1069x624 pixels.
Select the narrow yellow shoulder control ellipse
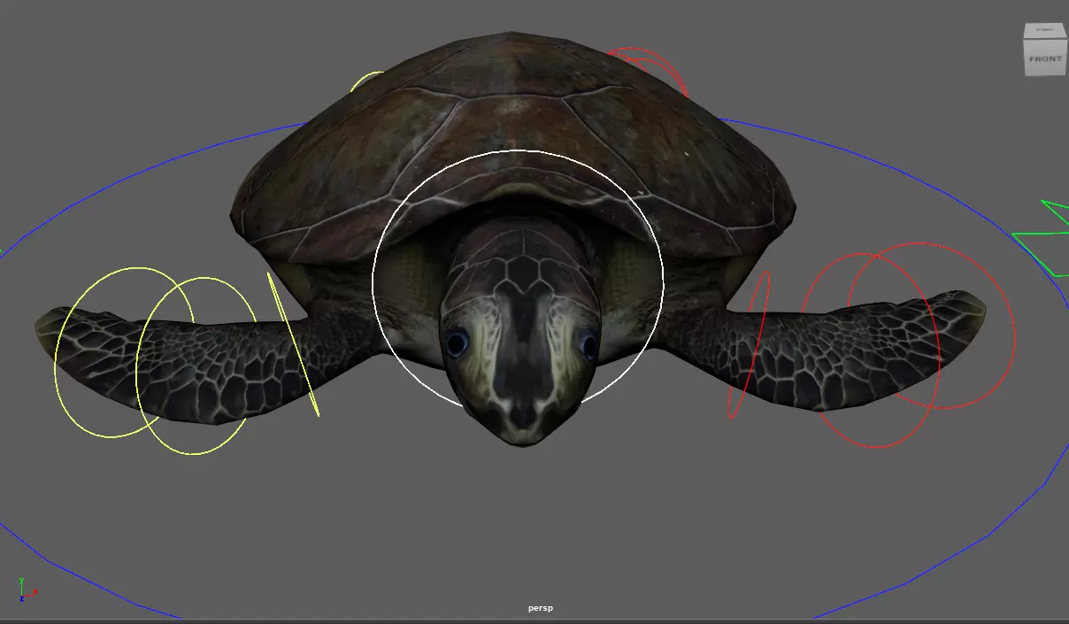[292, 343]
